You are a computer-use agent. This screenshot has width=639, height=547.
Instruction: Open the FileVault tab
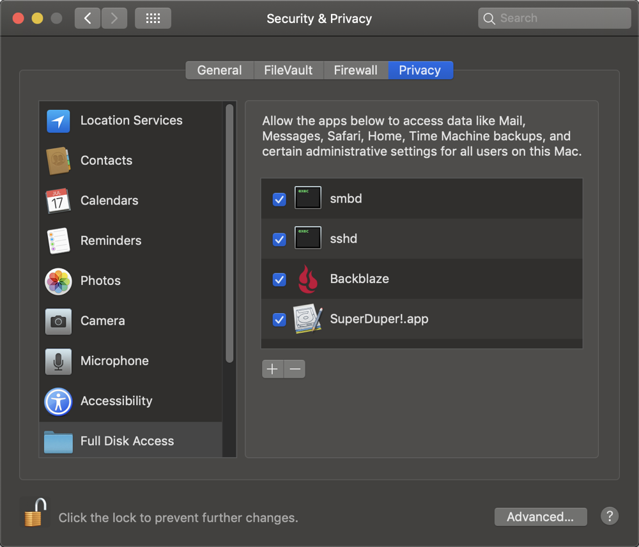click(x=289, y=70)
